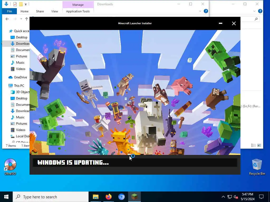Open File Explorer from the taskbar
The width and height of the screenshot is (270, 202).
pyautogui.click(x=95, y=197)
